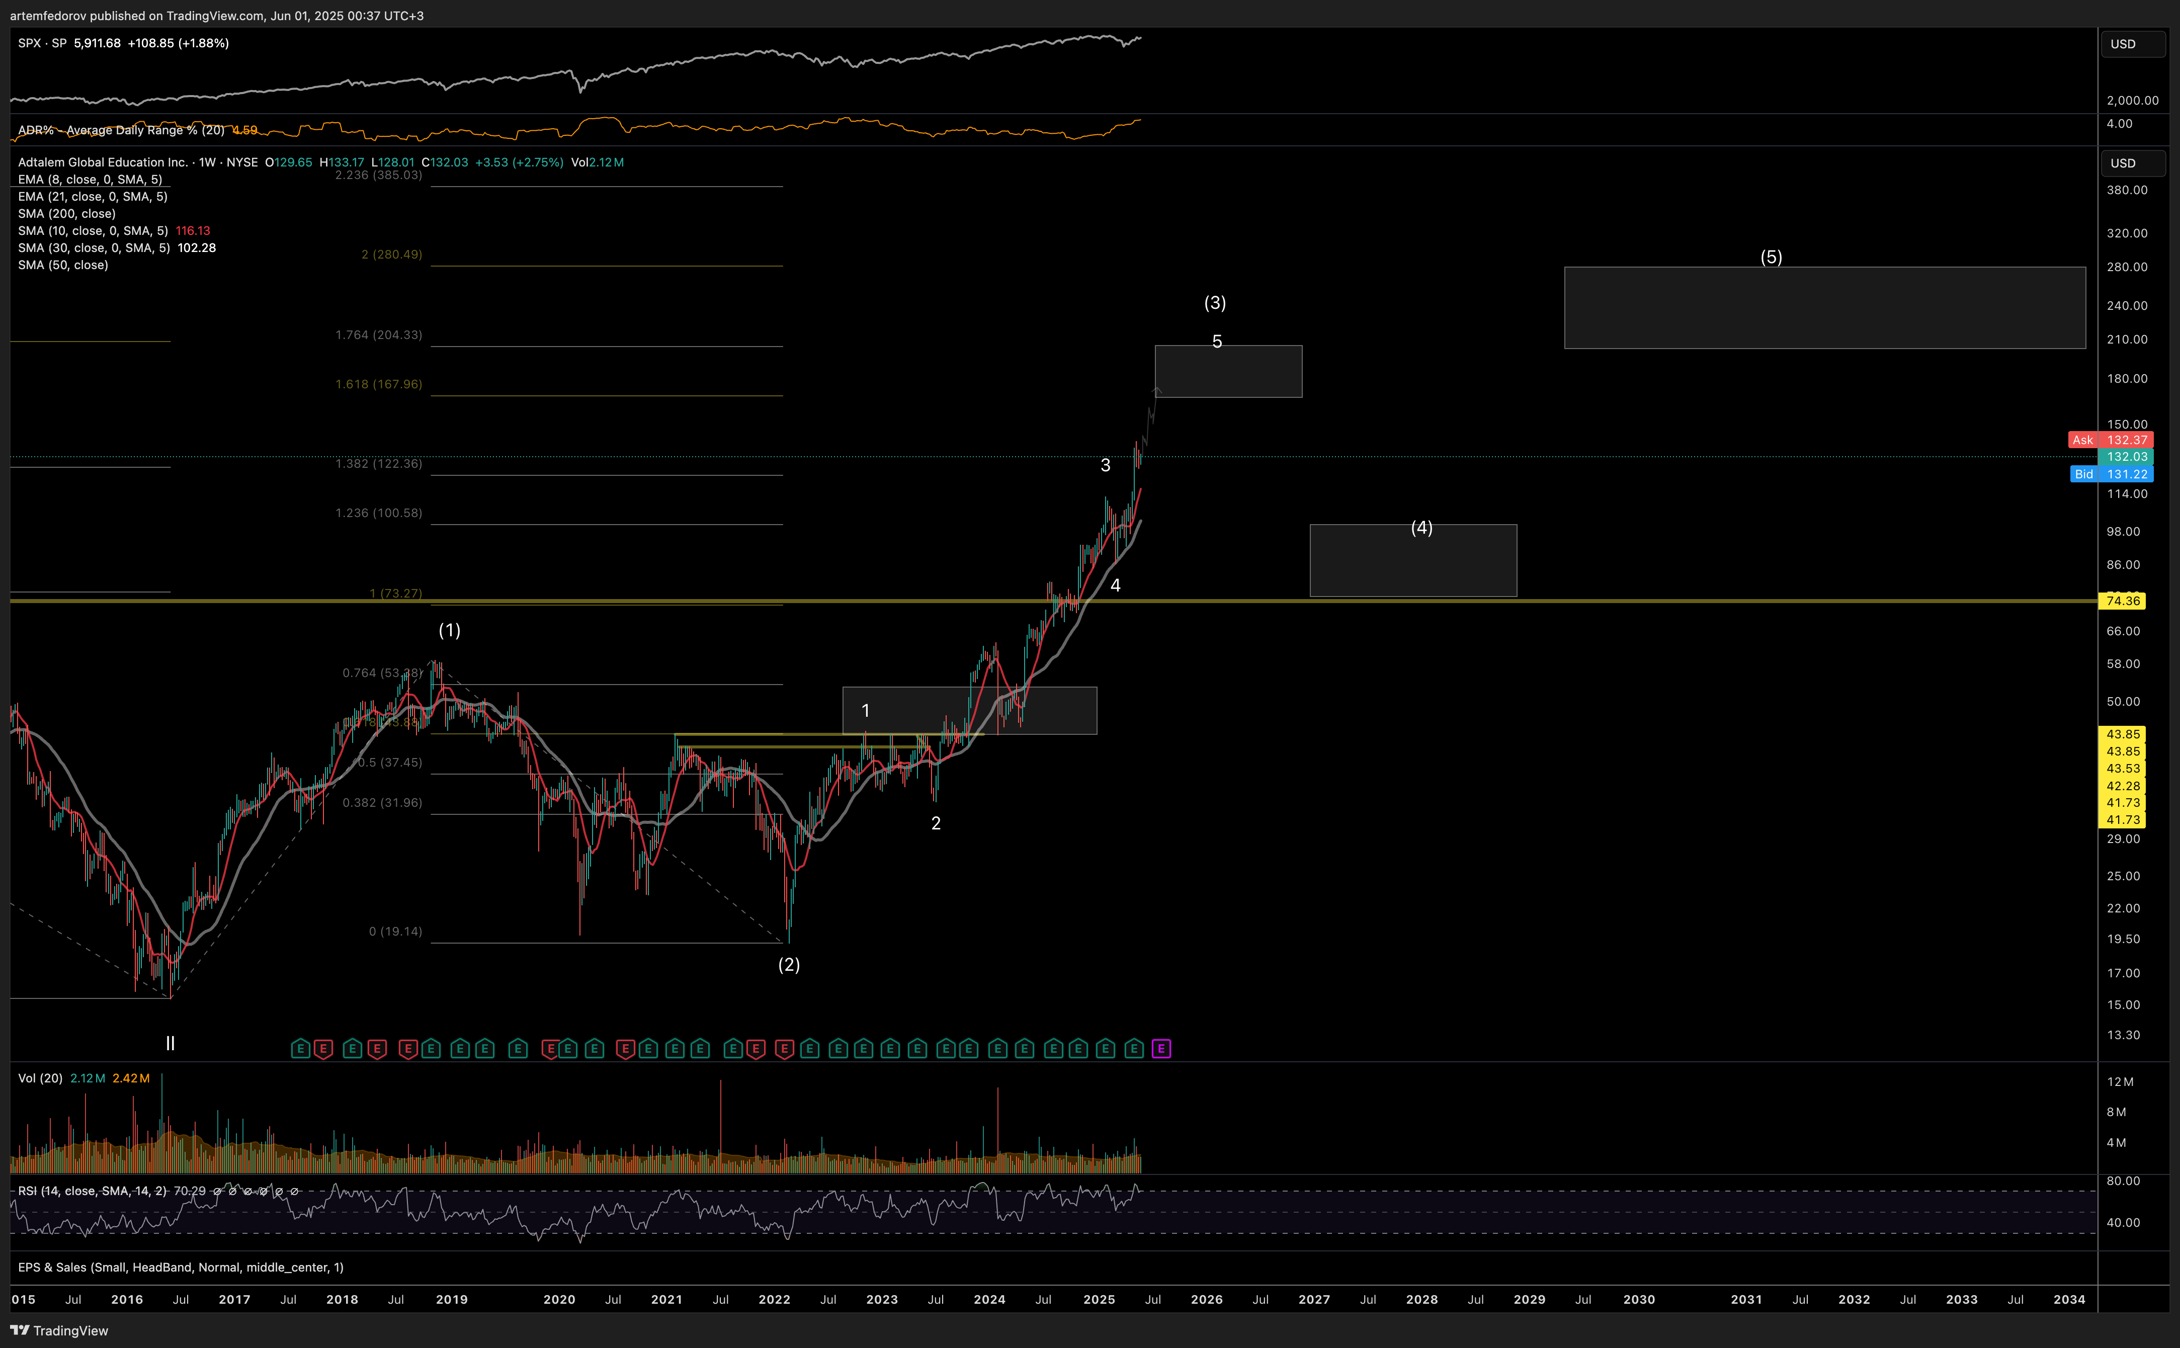
Task: Click the red Ask 132.37 price label
Action: 2111,440
